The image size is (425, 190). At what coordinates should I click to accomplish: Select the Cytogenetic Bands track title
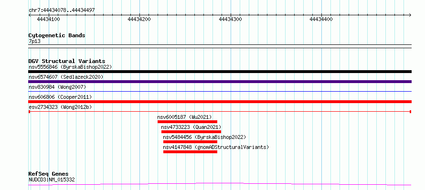point(57,35)
